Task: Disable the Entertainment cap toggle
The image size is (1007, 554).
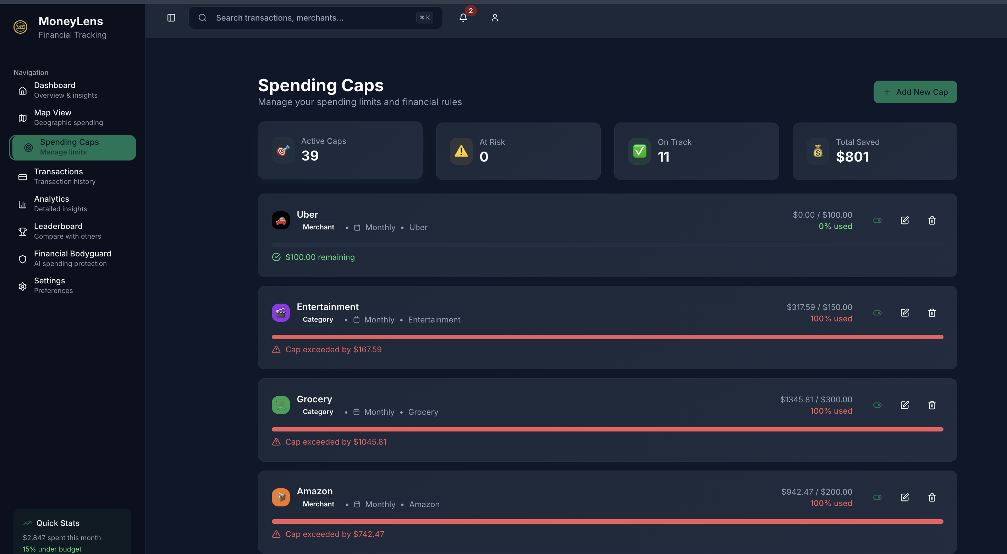Action: pos(877,313)
